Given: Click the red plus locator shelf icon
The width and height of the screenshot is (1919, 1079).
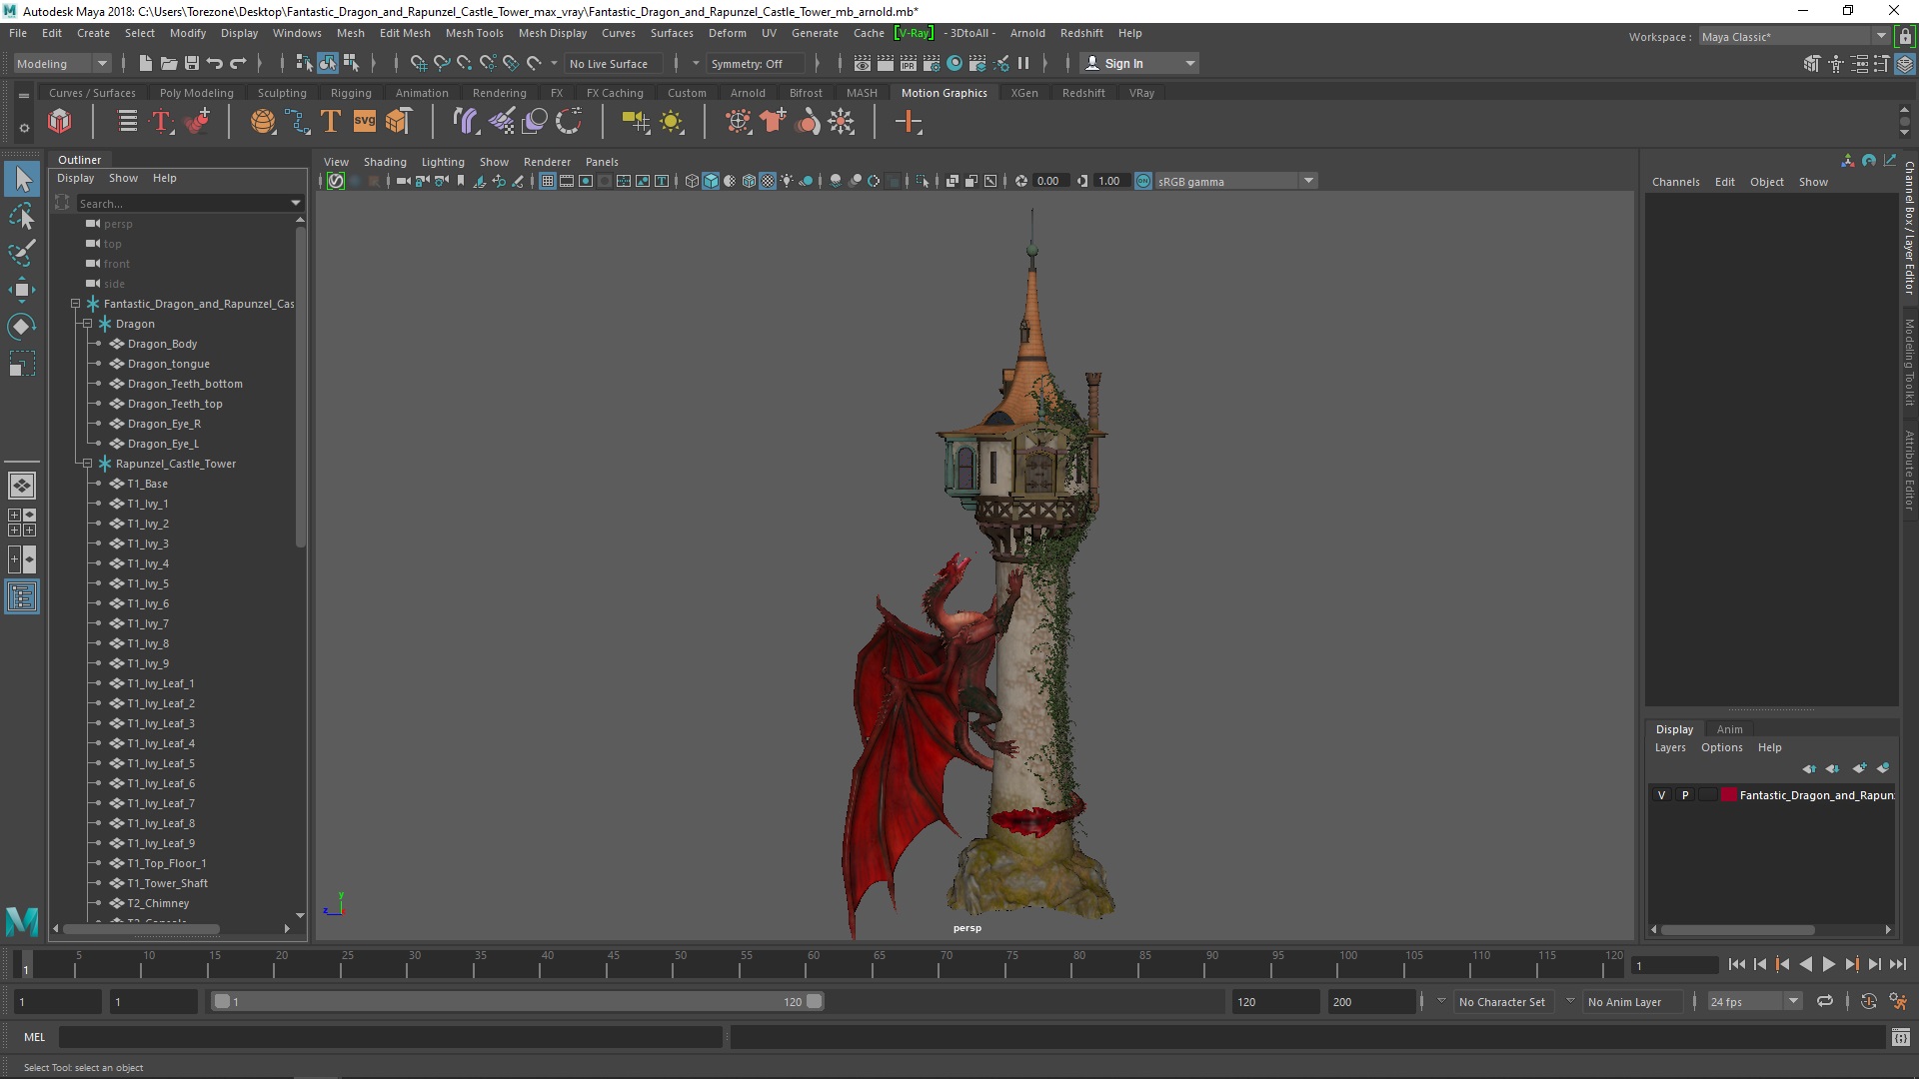Looking at the screenshot, I should (x=909, y=122).
